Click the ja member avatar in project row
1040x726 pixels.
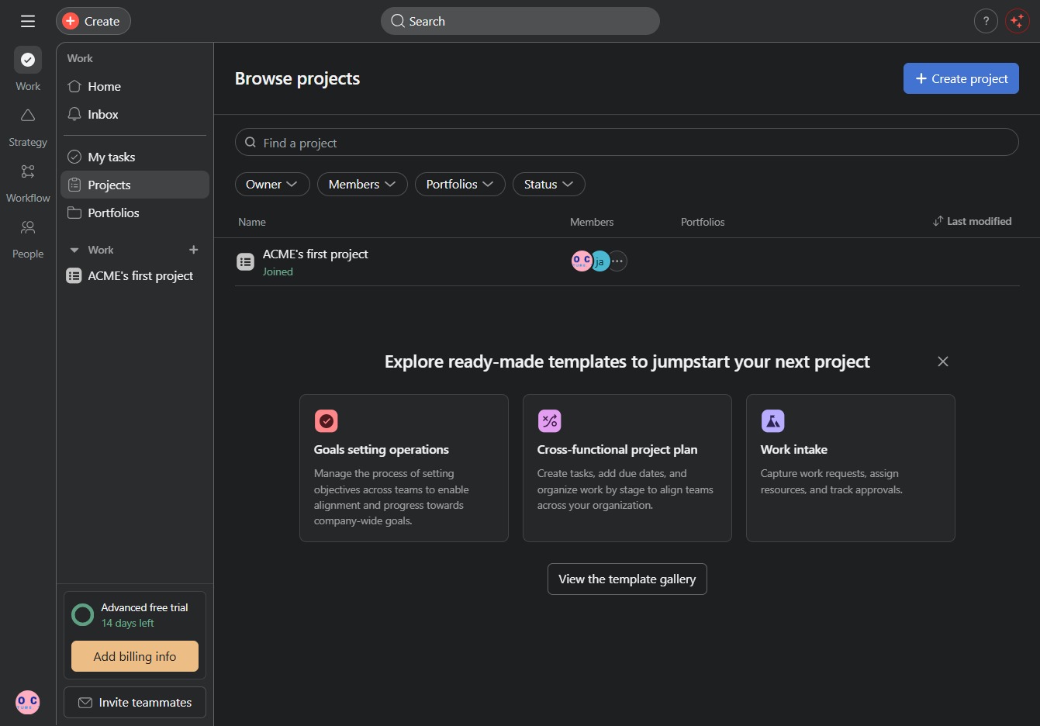[599, 261]
